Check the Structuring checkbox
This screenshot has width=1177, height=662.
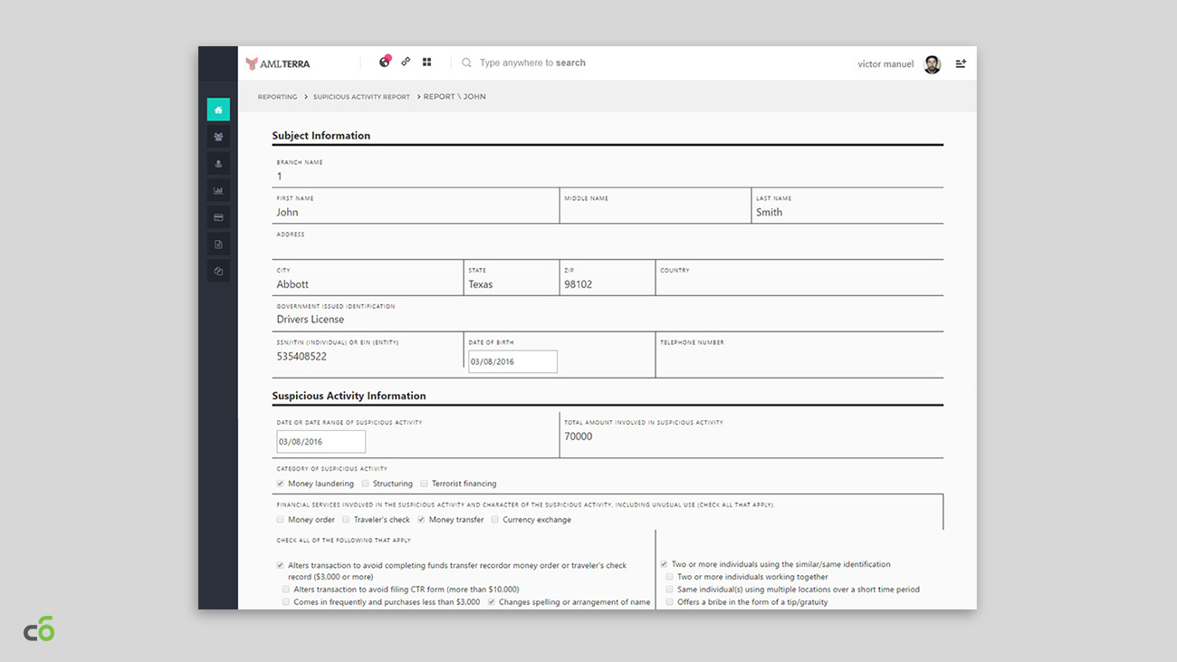pyautogui.click(x=366, y=484)
